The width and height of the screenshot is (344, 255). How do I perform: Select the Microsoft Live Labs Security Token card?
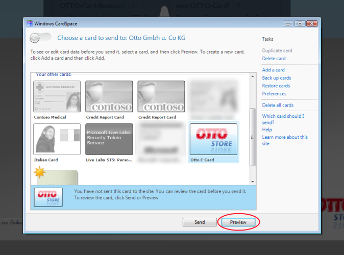[x=109, y=139]
